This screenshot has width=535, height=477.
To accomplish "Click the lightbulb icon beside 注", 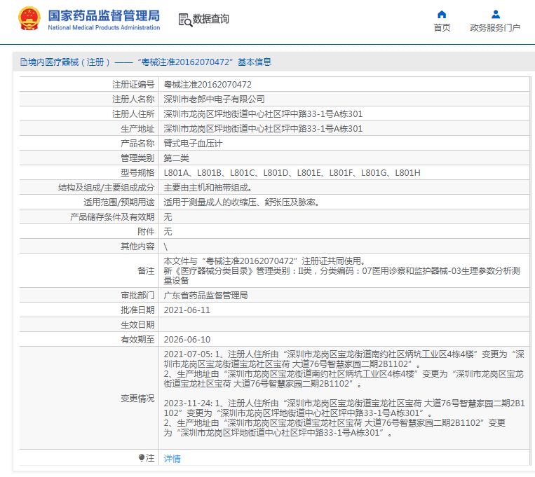I will (142, 457).
